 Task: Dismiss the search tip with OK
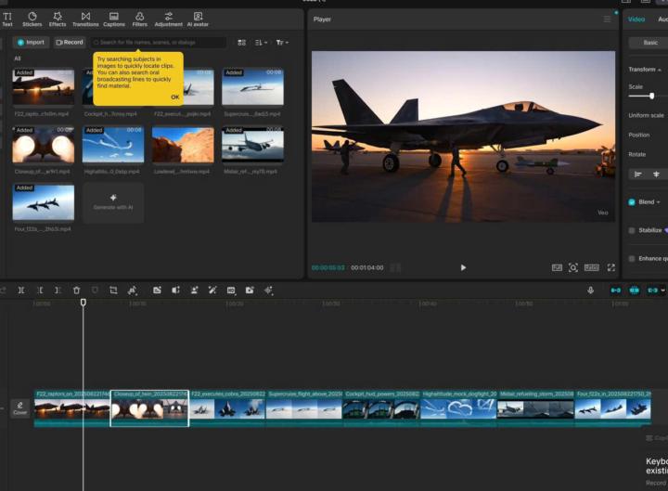174,97
